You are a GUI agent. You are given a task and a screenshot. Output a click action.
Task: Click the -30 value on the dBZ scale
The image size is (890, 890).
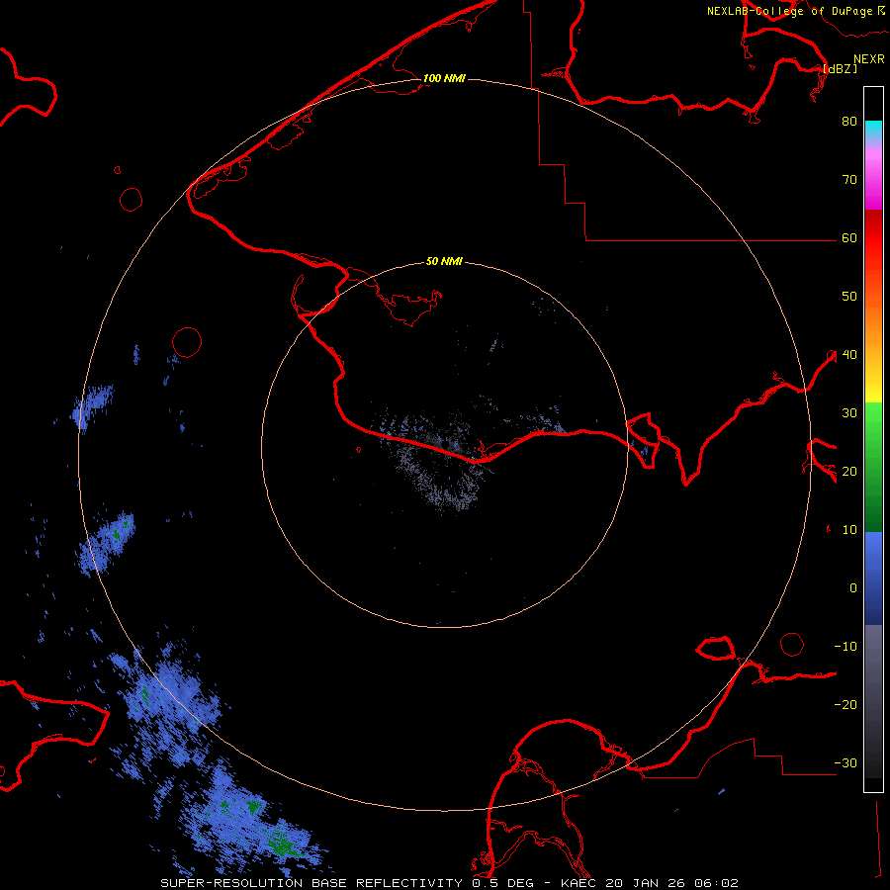point(845,763)
